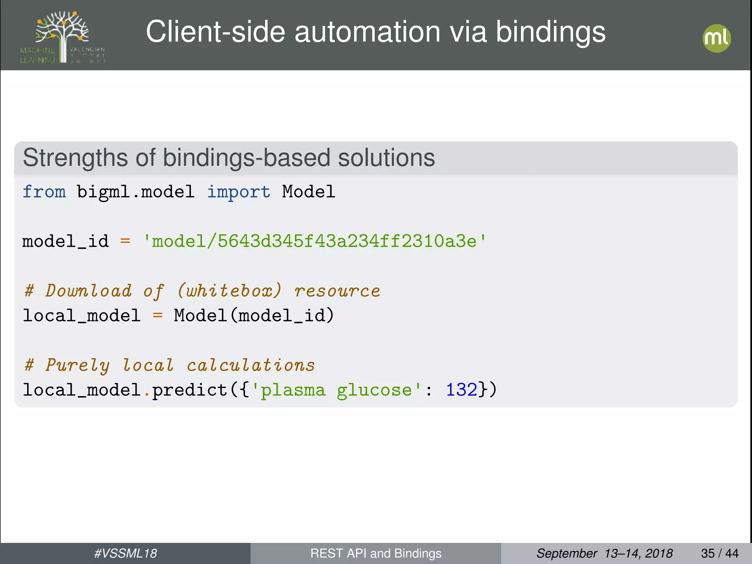Viewport: 752px width, 564px height.
Task: Click the 'from bigml.model import Model' code line
Action: pyautogui.click(x=179, y=192)
